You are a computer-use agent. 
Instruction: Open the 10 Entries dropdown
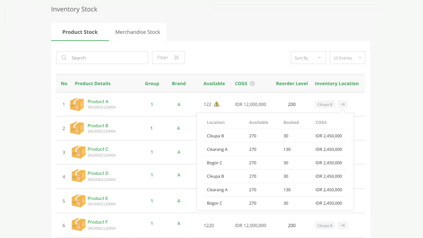tap(347, 58)
